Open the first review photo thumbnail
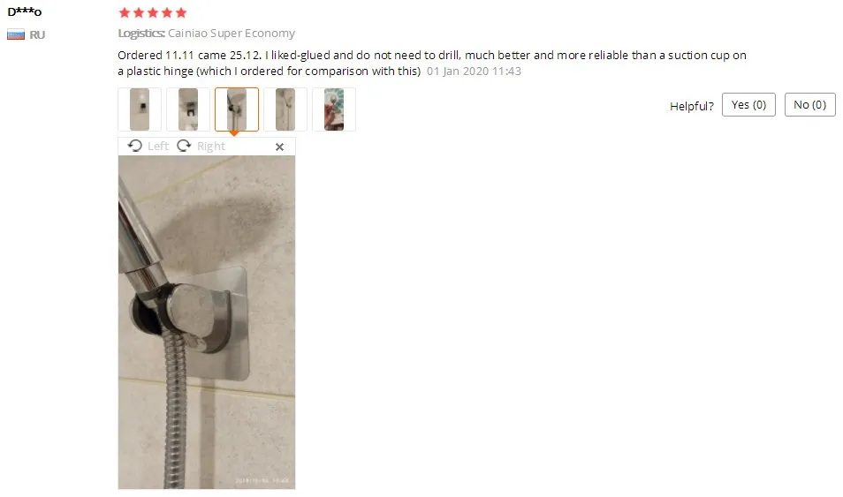 click(x=140, y=109)
